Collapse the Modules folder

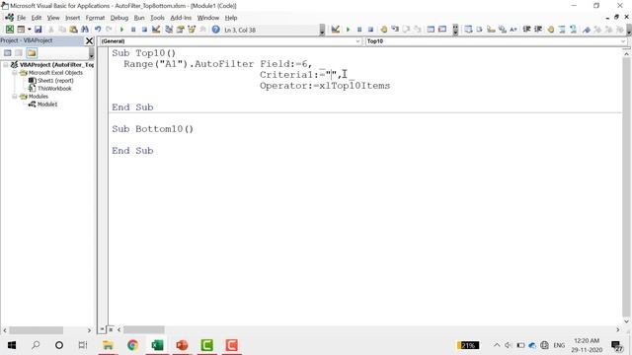pyautogui.click(x=14, y=97)
